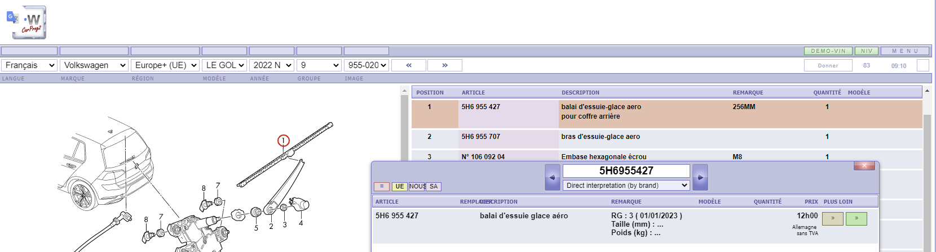This screenshot has height=252, width=936.
Task: Open the Modèle dropdown showing LE GOL
Action: pos(225,65)
